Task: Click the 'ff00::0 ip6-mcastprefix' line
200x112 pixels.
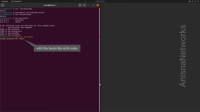Action: tap(11, 31)
